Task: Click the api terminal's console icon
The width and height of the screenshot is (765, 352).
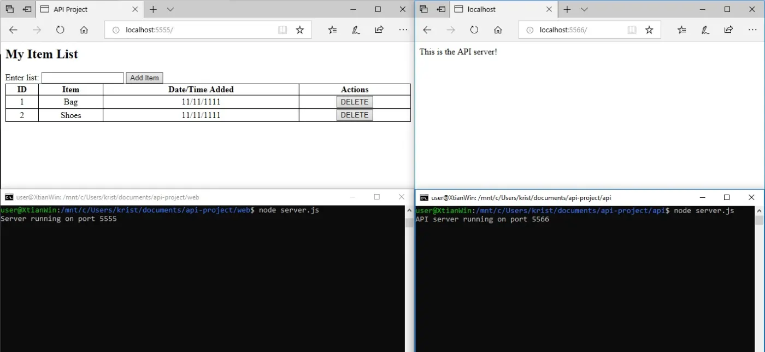Action: point(424,197)
